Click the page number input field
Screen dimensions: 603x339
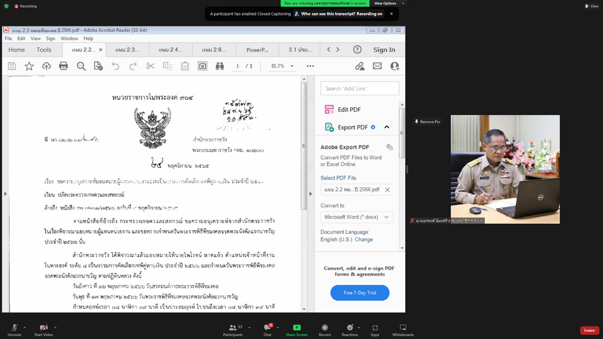click(x=238, y=66)
